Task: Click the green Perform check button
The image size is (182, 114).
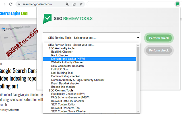Action: click(x=159, y=38)
